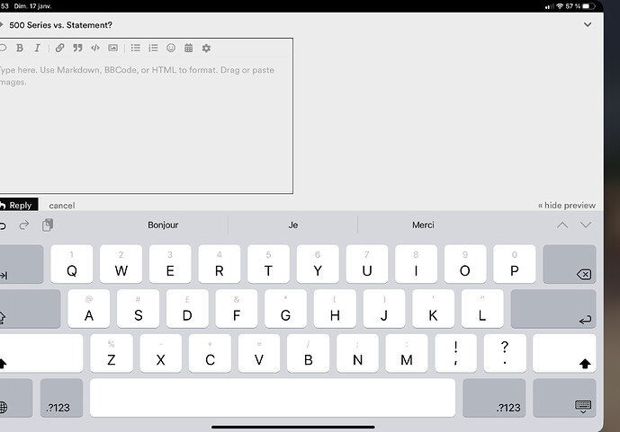
Task: Toggle bold formatting in the editor
Action: 21,48
